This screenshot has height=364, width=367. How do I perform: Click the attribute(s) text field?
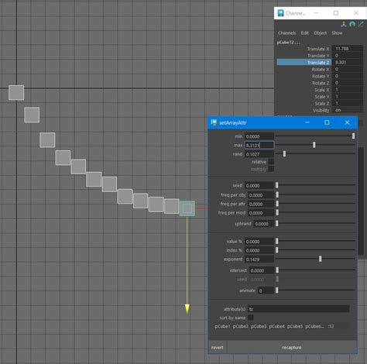click(299, 309)
